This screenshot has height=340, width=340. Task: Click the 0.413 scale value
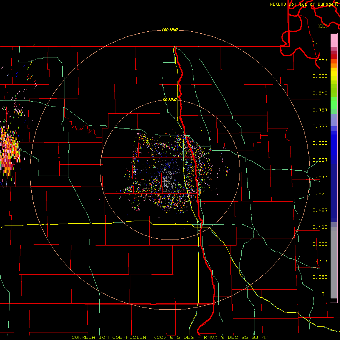pos(320,227)
